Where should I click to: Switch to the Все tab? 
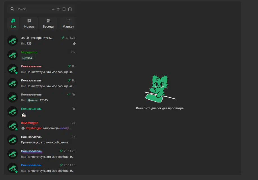click(x=13, y=24)
